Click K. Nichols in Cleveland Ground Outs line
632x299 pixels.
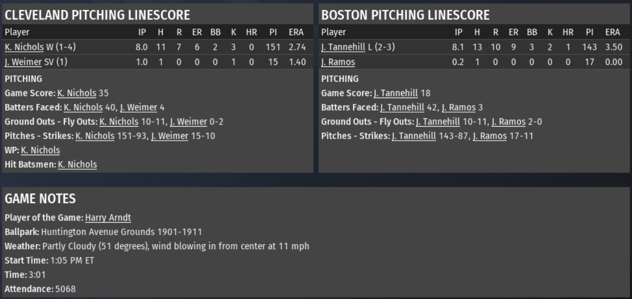(x=119, y=122)
